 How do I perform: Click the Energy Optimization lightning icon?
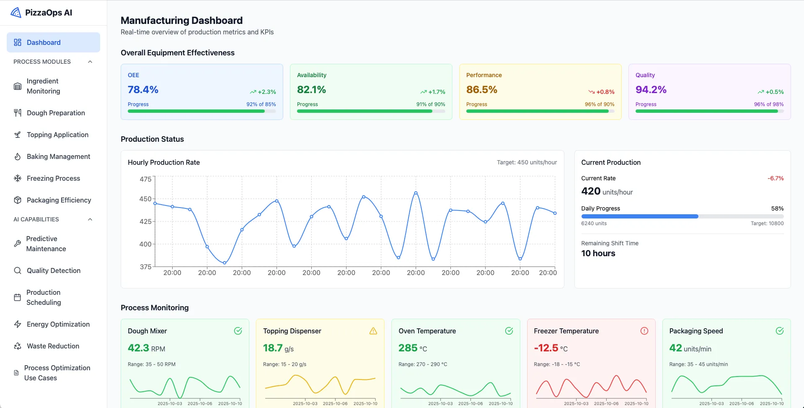(18, 324)
